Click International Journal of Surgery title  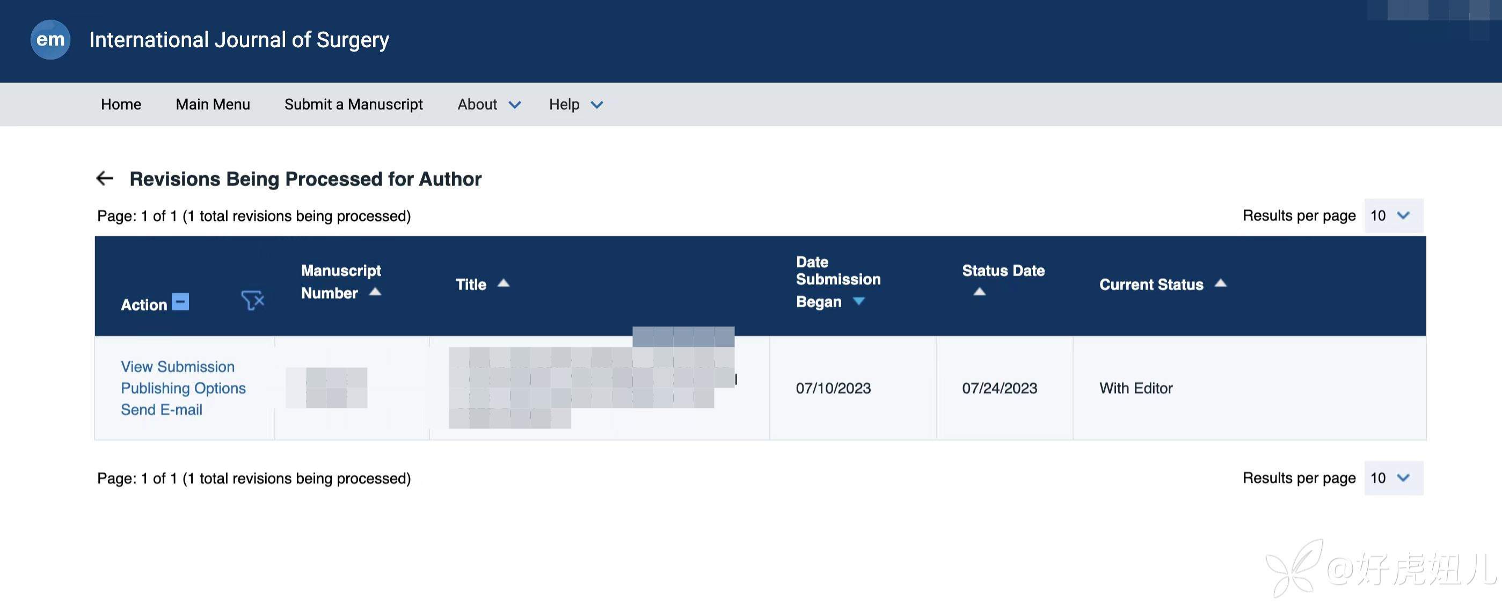pyautogui.click(x=238, y=40)
